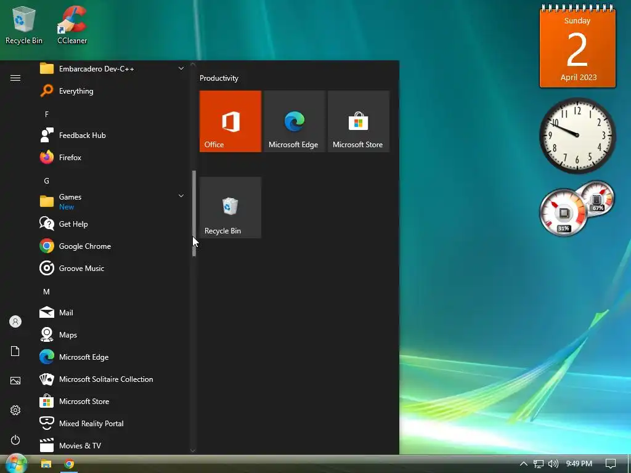
Task: Open the volume control in system tray
Action: coord(553,464)
